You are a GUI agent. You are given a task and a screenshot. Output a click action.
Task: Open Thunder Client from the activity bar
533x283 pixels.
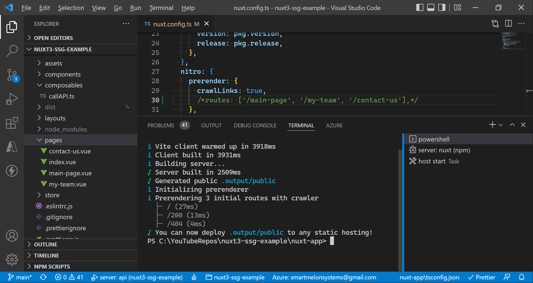[x=11, y=171]
